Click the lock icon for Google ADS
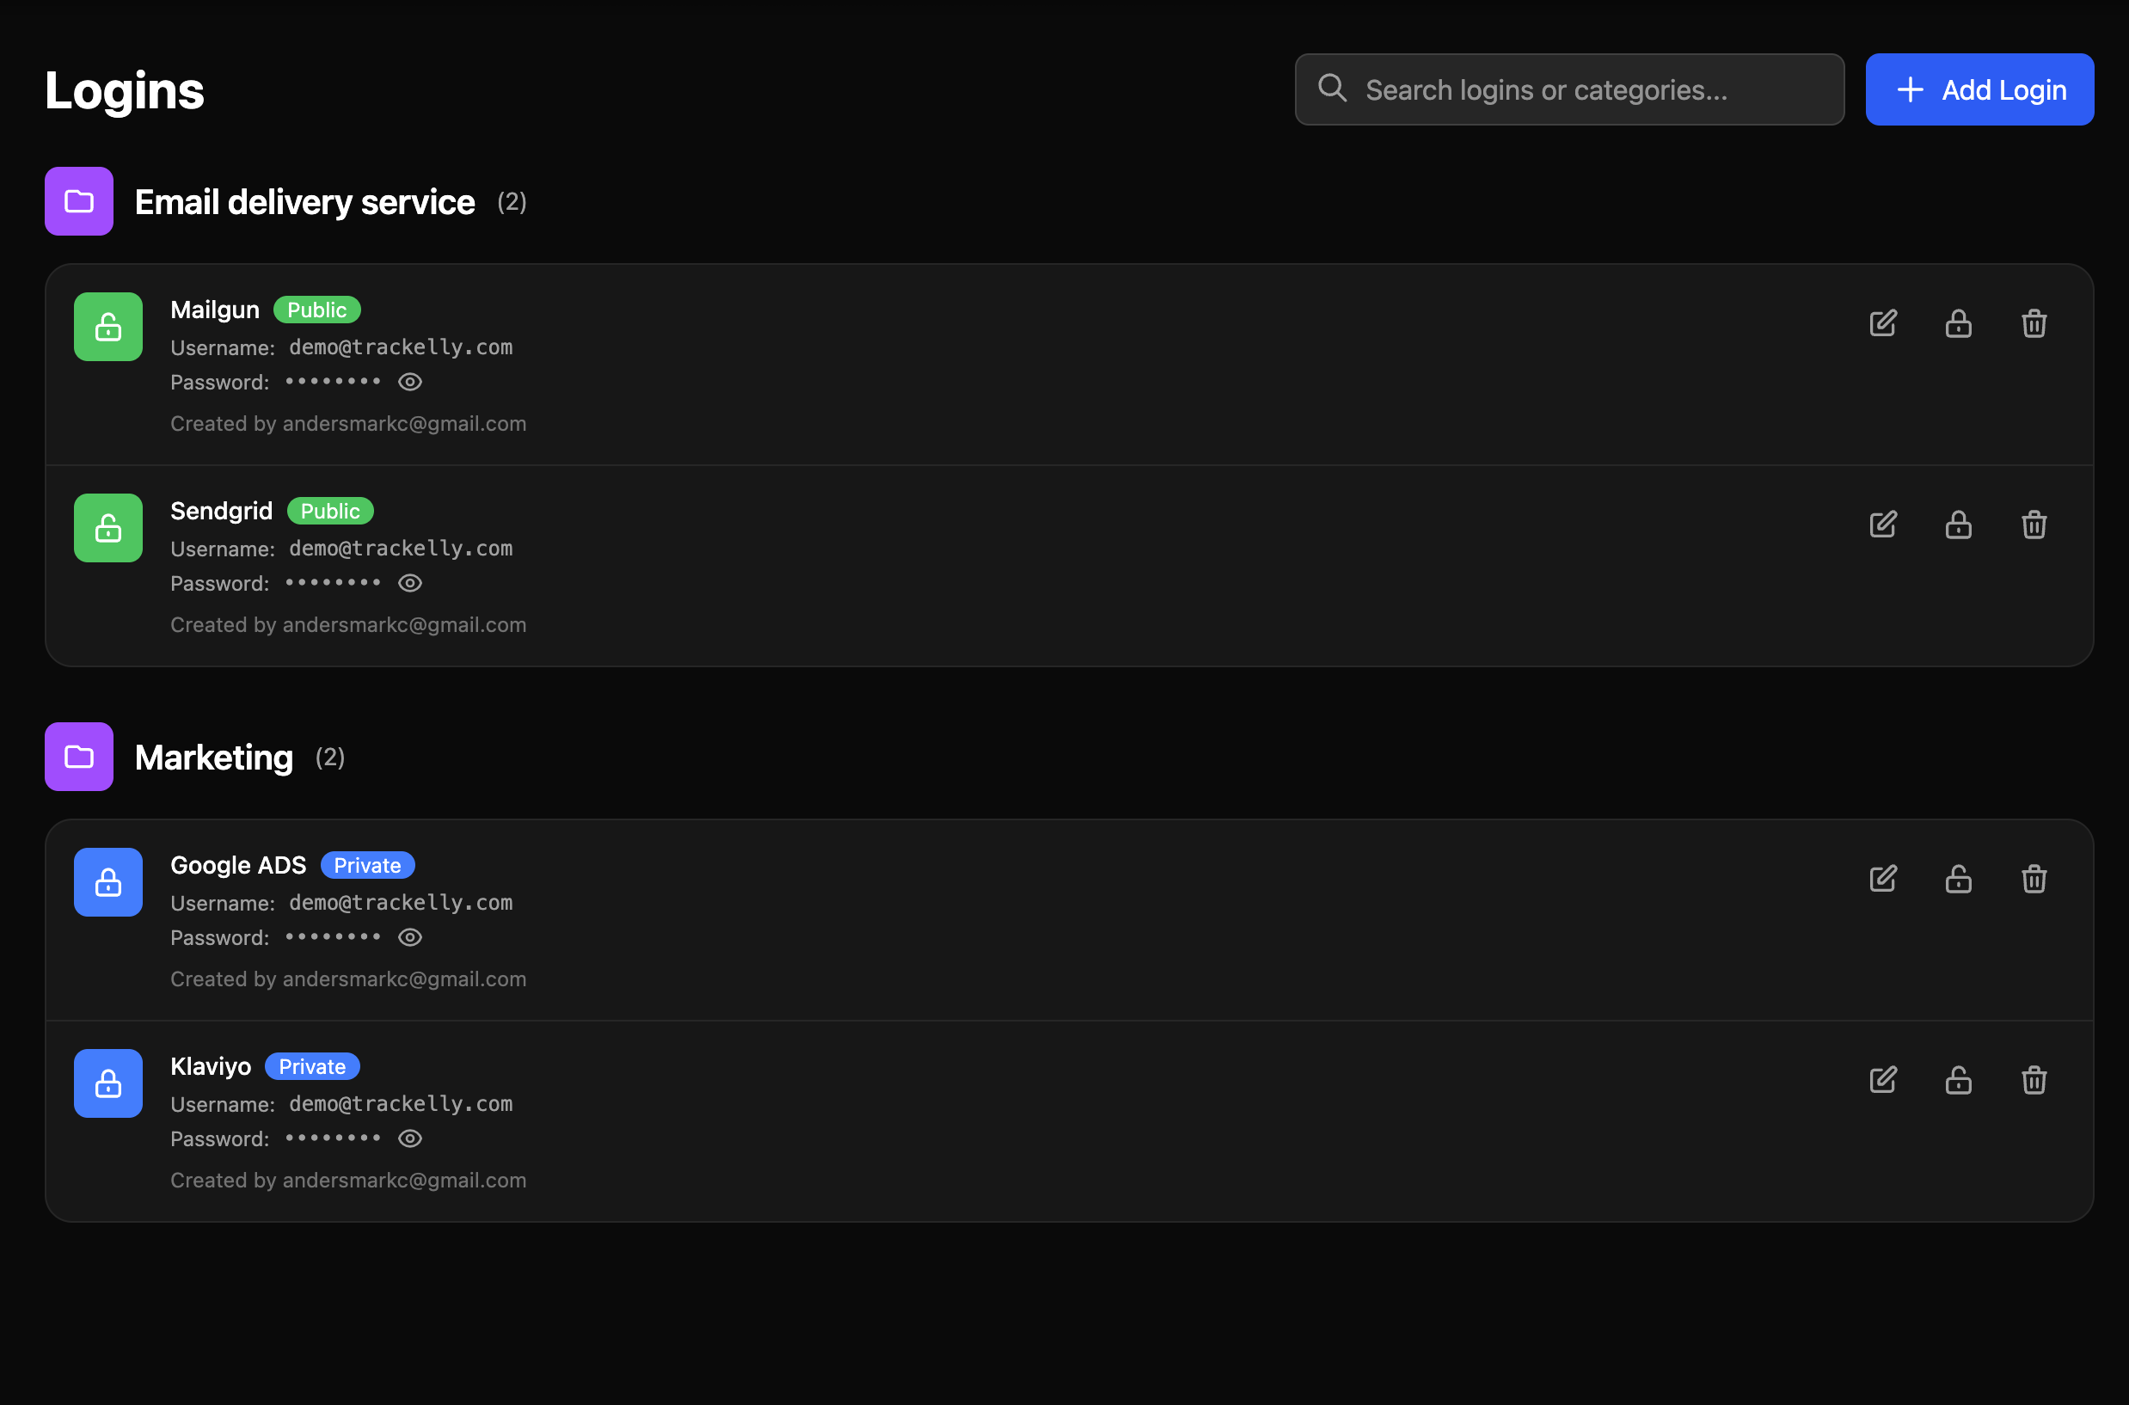 1959,879
